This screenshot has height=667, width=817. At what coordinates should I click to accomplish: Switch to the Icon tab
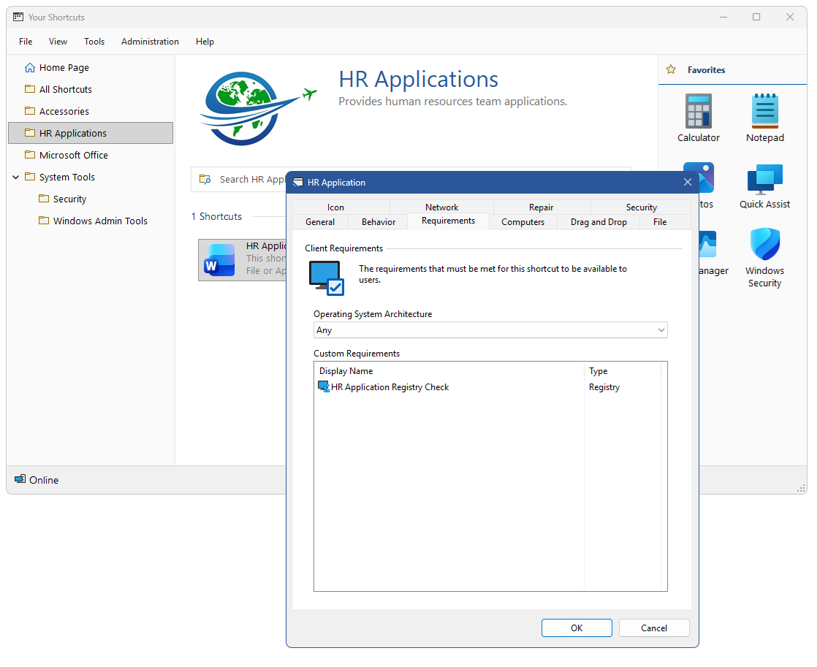(335, 207)
